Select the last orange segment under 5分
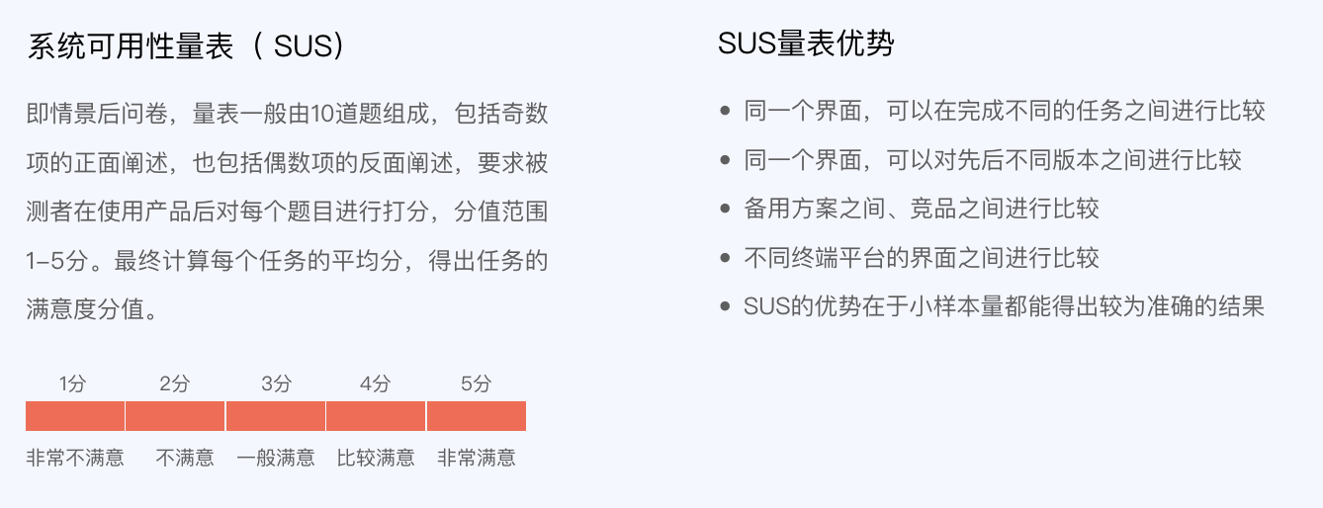The width and height of the screenshot is (1323, 508). click(x=476, y=416)
